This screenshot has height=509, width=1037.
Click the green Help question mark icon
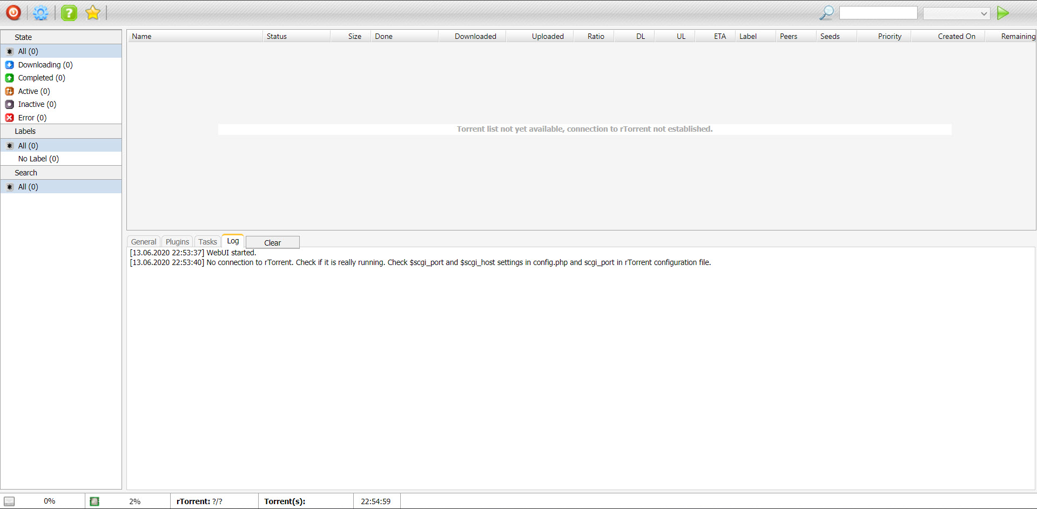(x=69, y=12)
